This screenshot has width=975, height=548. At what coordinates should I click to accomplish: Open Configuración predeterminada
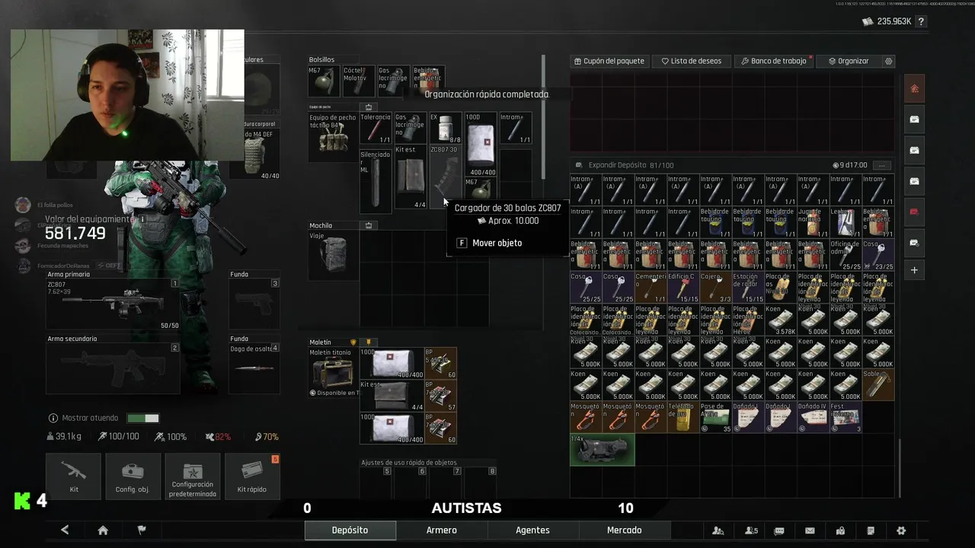click(x=193, y=476)
